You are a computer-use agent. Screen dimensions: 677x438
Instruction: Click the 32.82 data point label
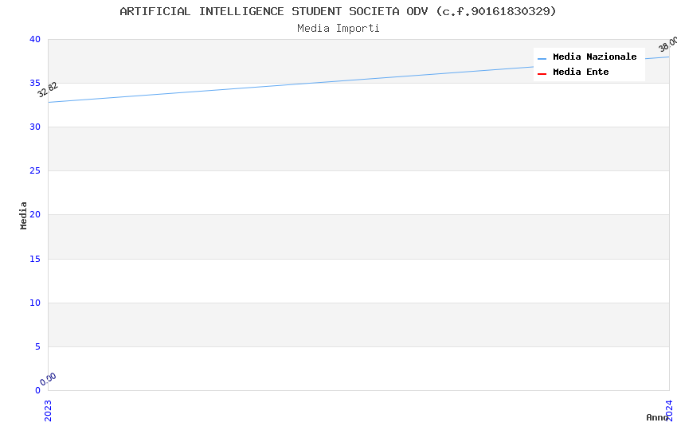click(x=48, y=90)
